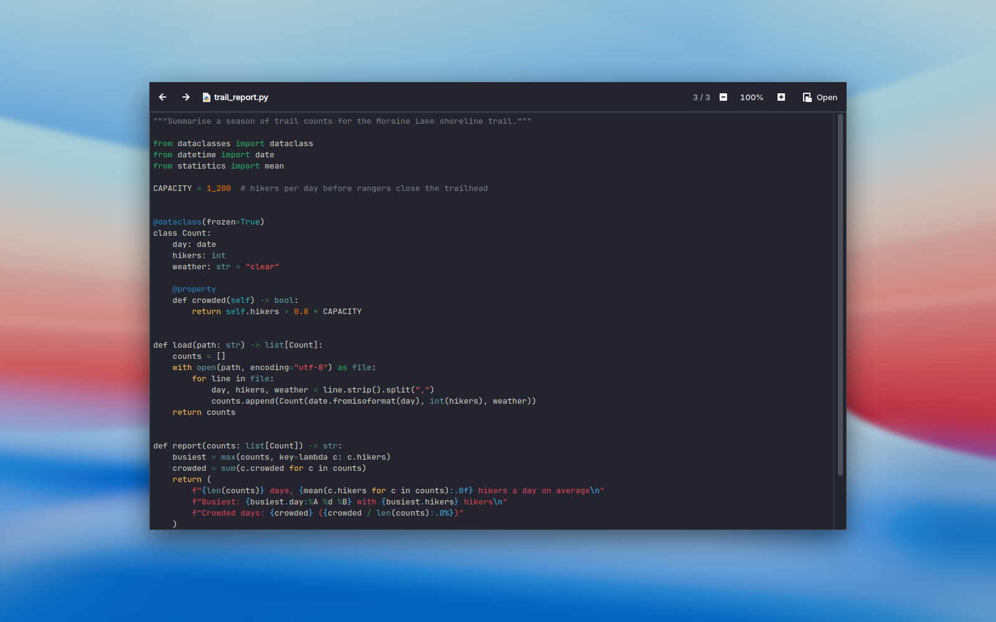Click the 'def report(counts: list[Count])' line
The height and width of the screenshot is (622, 996).
[248, 446]
